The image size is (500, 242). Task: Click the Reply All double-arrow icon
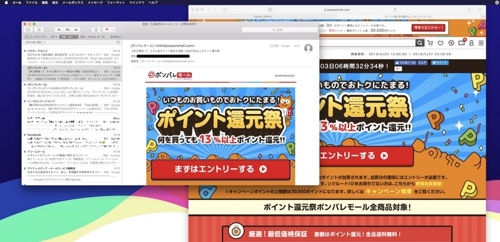tap(67, 30)
